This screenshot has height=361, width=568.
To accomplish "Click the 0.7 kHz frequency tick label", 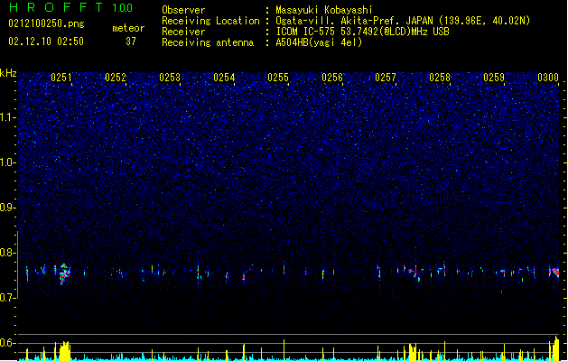I will coord(8,298).
